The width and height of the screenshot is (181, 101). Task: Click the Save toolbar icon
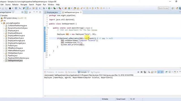3,8
